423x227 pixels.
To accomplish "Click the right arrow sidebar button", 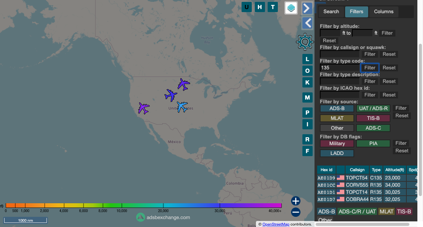I will pyautogui.click(x=307, y=8).
